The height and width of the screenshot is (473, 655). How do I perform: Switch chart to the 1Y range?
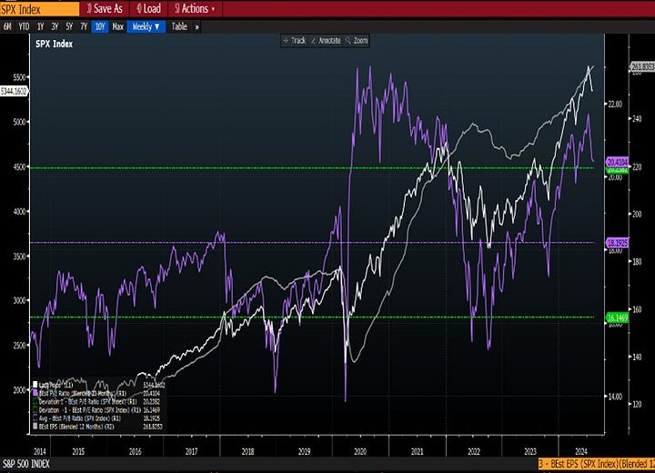click(41, 26)
